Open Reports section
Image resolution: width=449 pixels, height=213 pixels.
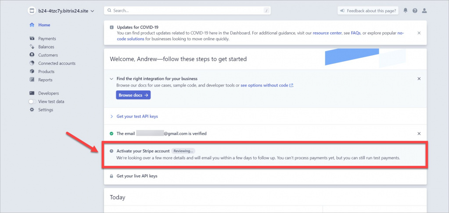45,80
